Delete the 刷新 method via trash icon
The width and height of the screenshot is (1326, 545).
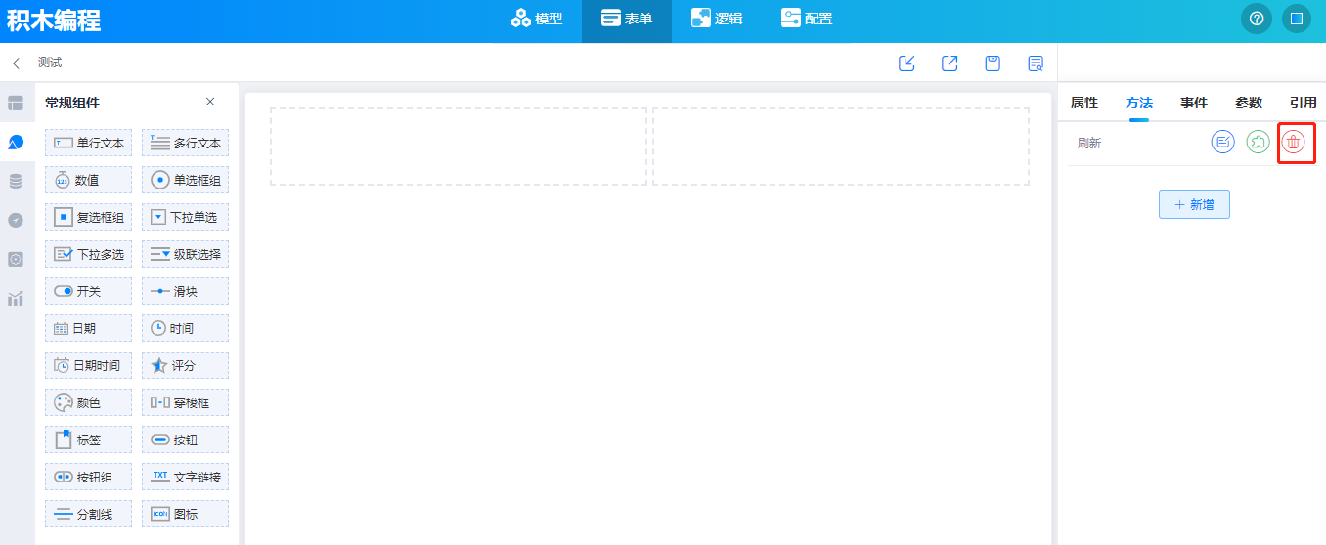(1294, 143)
